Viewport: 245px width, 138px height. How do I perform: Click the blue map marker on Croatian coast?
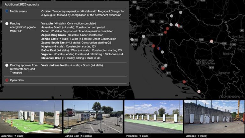158,49
